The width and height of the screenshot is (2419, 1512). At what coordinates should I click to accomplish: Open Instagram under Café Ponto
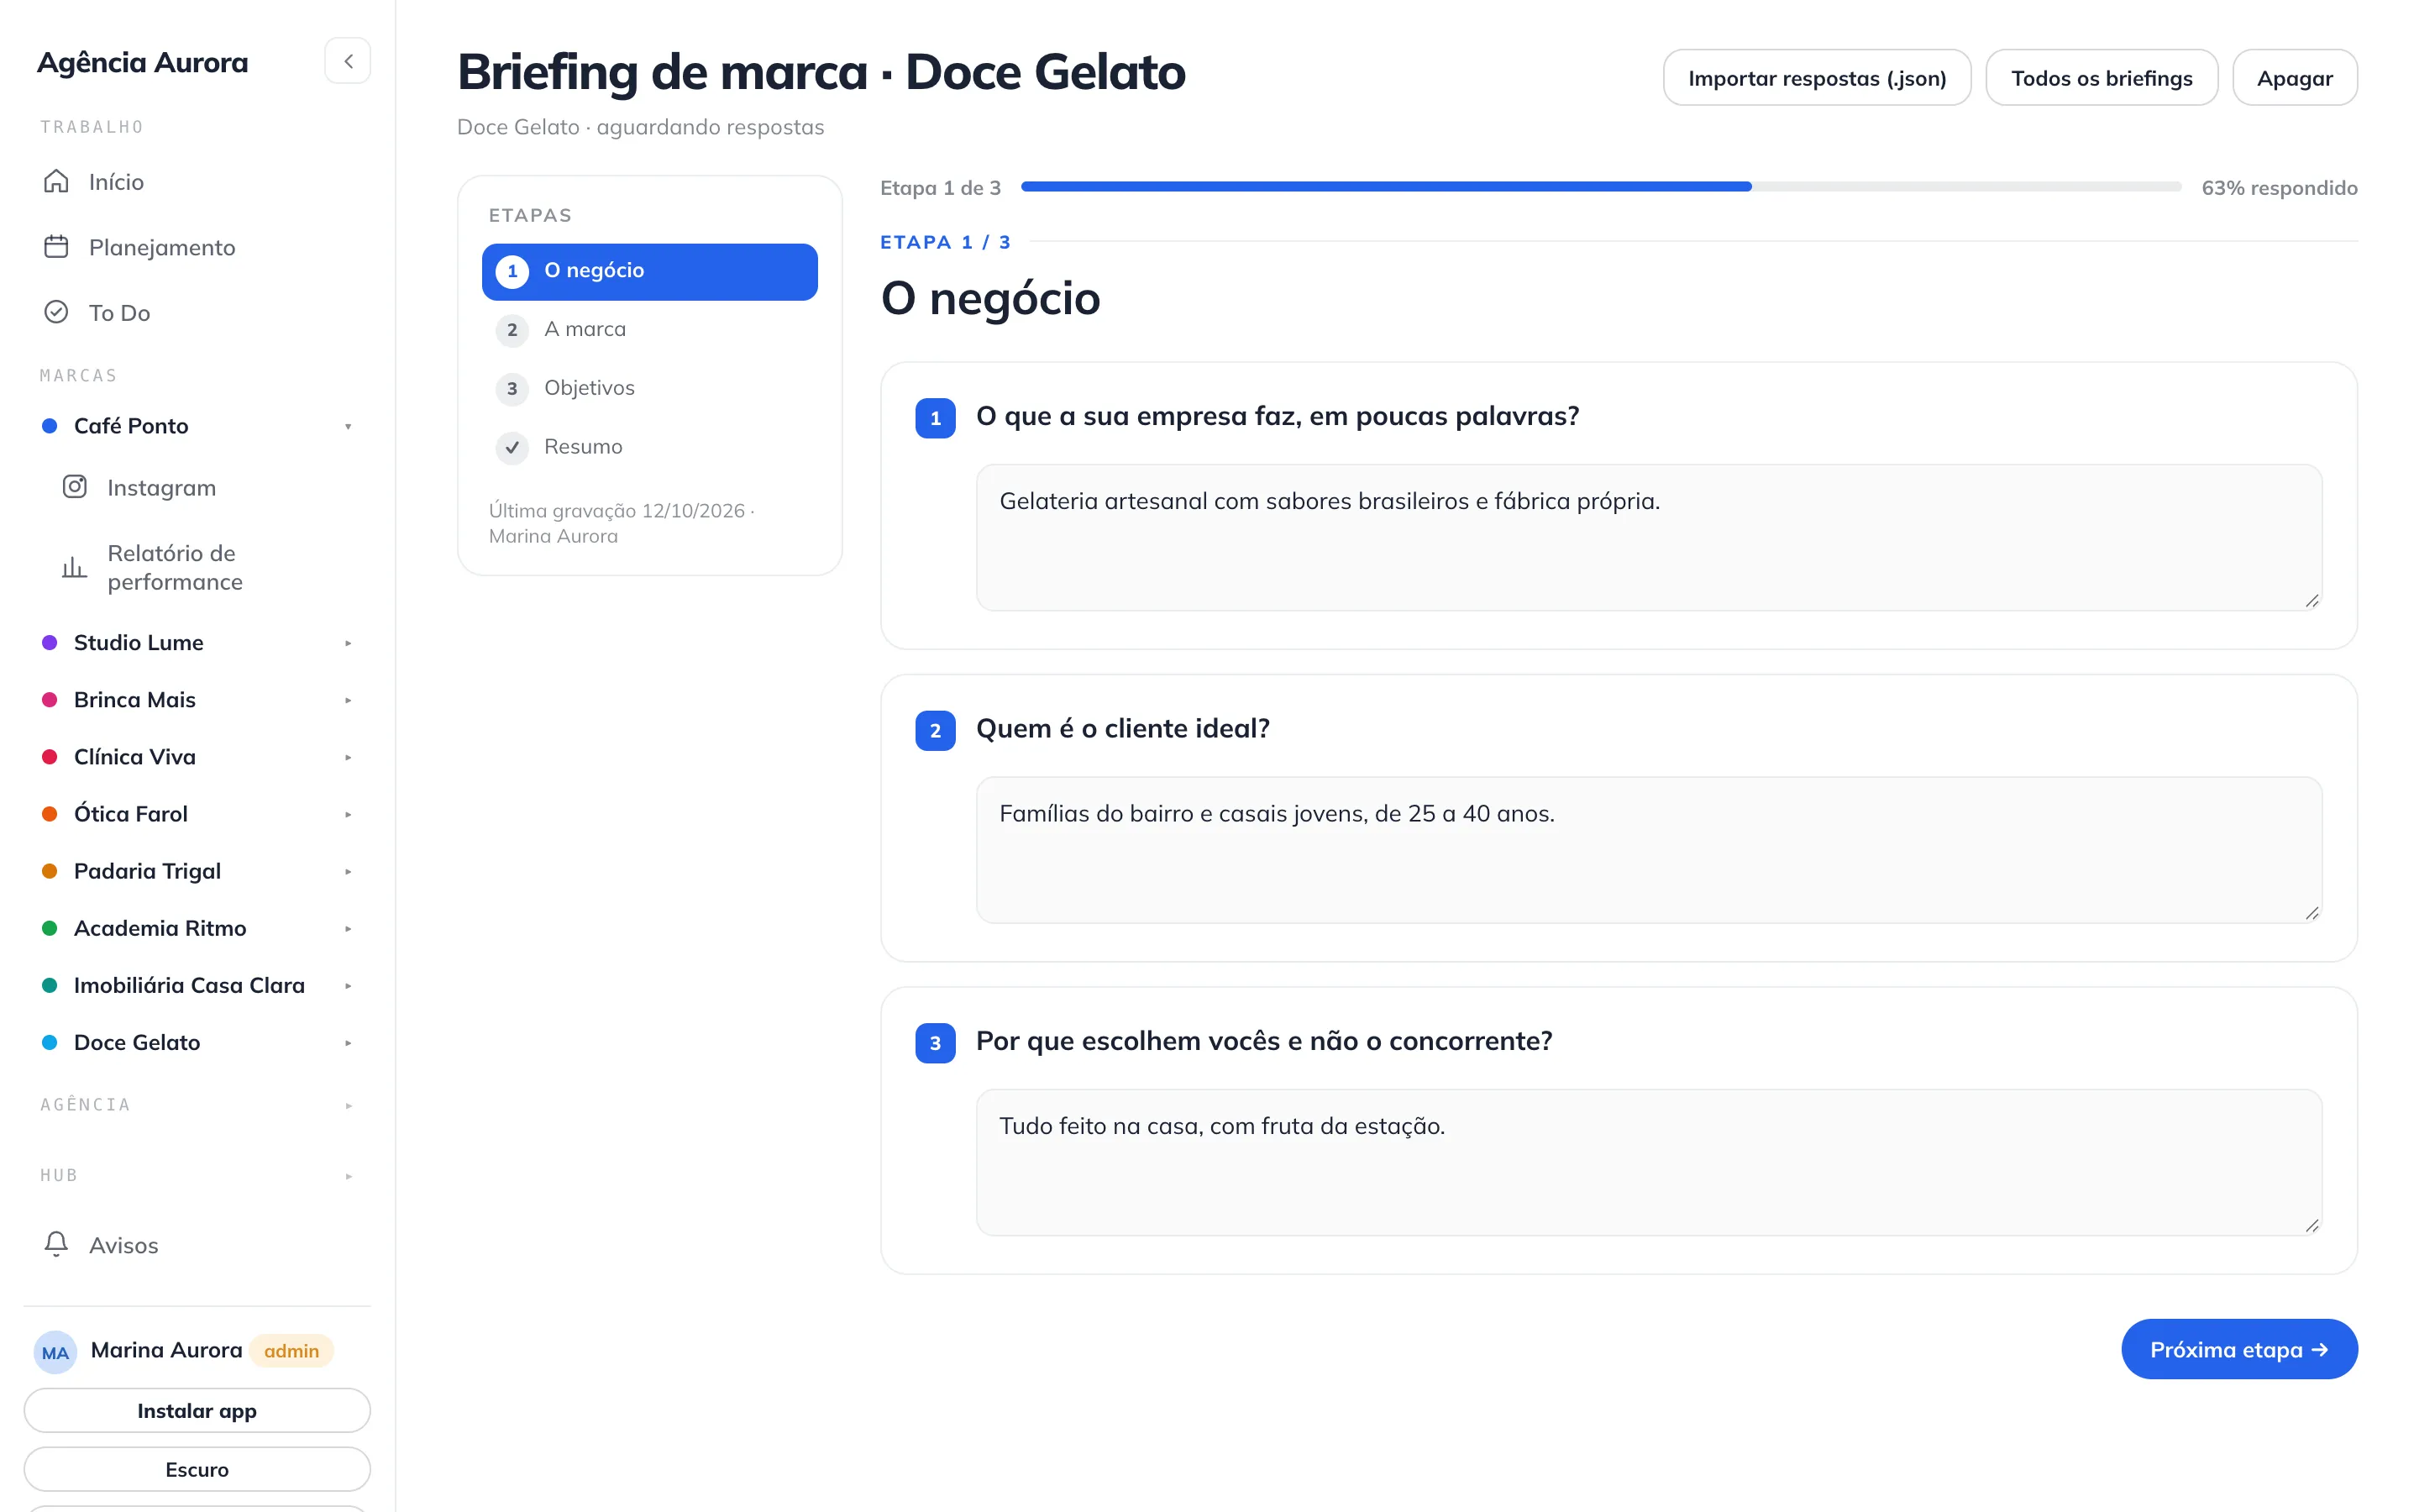(206, 487)
